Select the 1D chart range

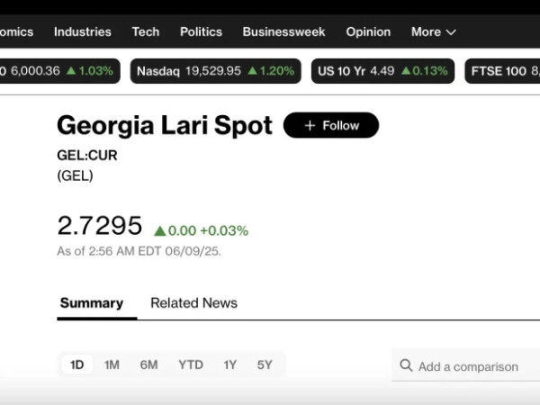pos(76,364)
